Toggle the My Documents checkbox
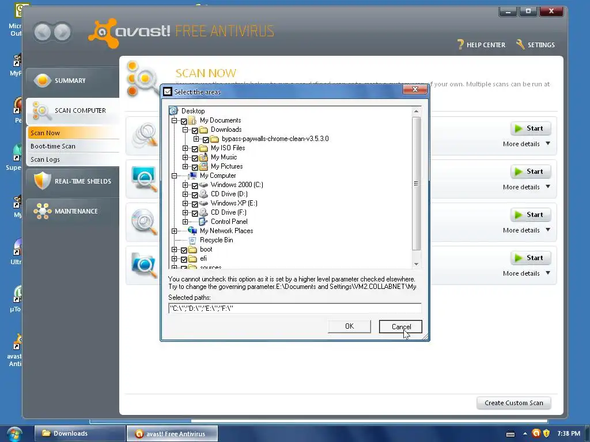 click(x=184, y=121)
